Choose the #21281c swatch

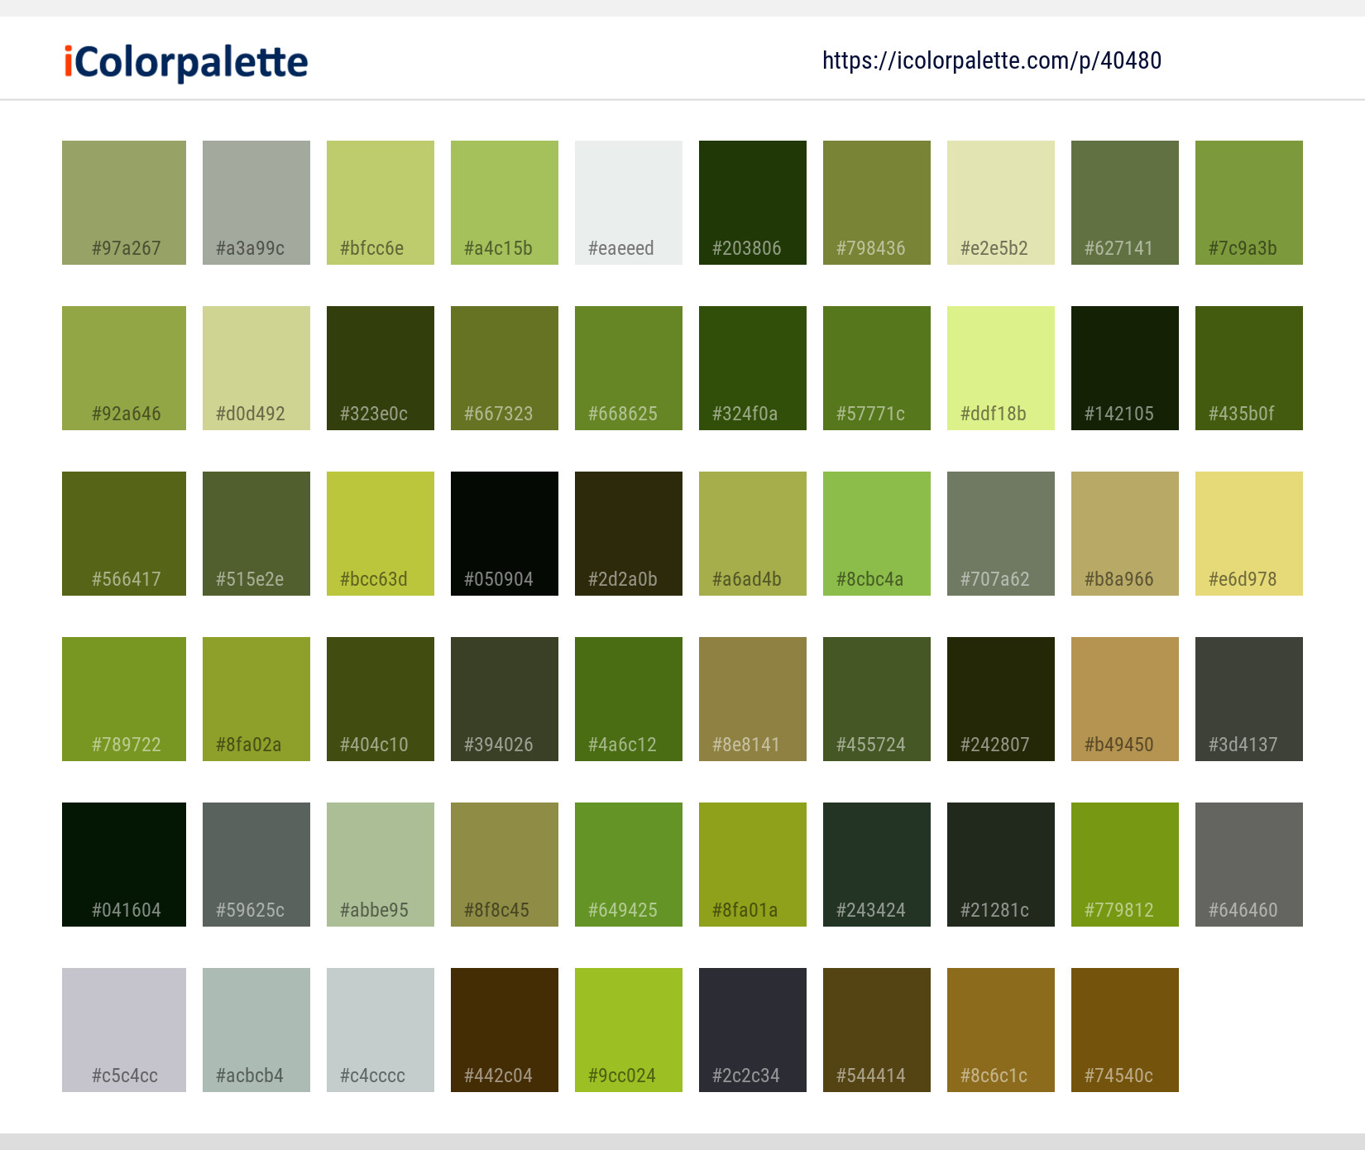(x=1001, y=865)
